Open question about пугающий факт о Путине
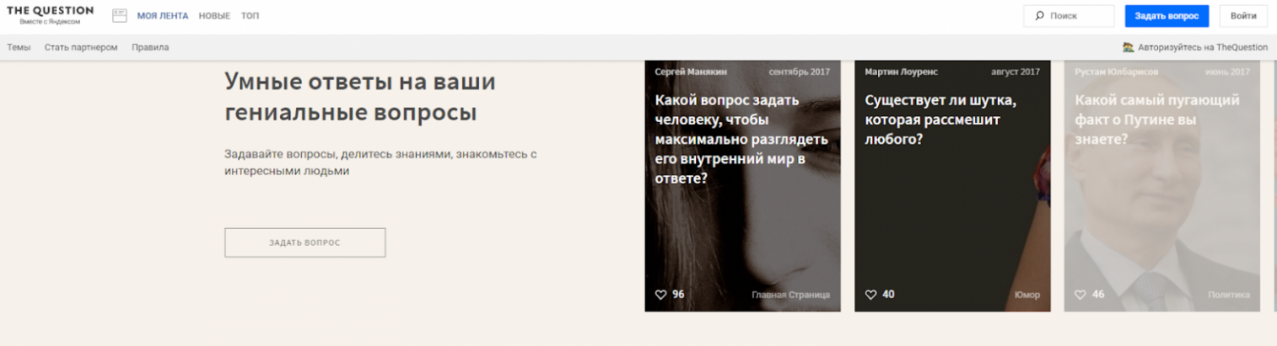 [1157, 120]
